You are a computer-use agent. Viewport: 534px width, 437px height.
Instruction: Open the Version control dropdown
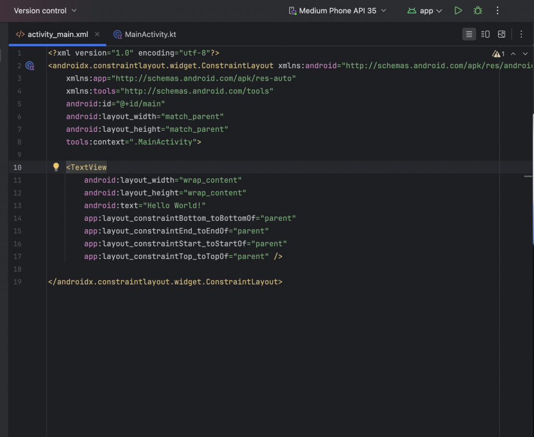45,10
